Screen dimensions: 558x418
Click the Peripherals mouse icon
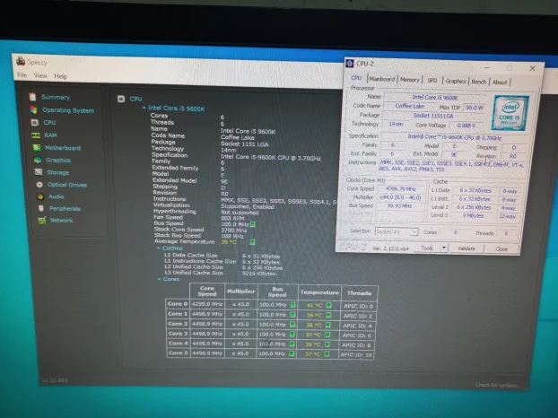pos(41,208)
